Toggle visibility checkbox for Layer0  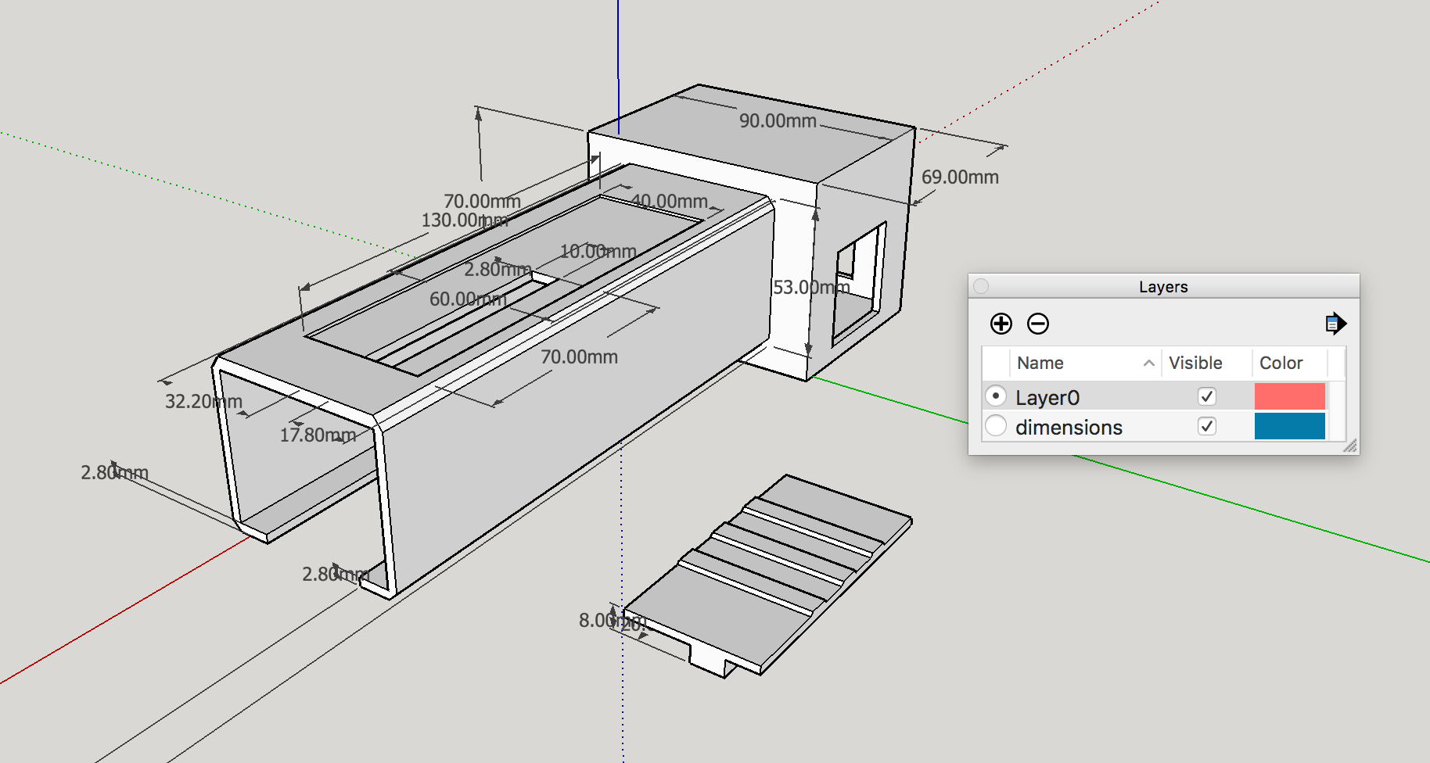(1206, 396)
